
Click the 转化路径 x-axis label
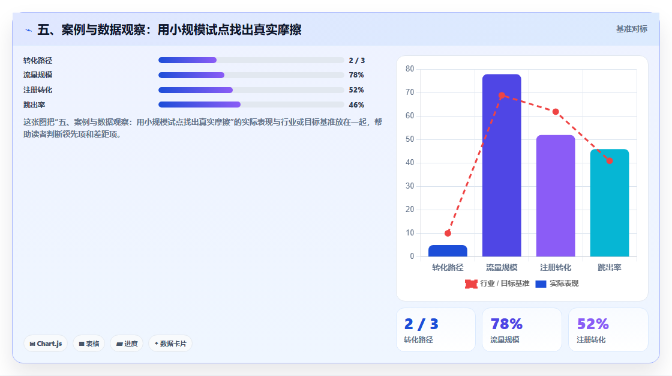(x=448, y=267)
